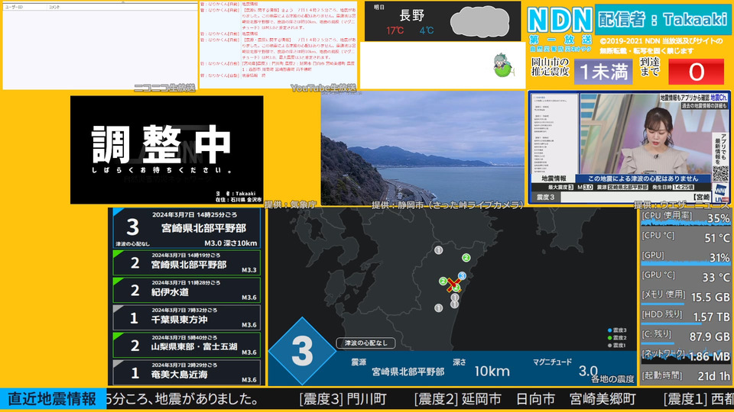Click the 提供:気象庁 credit
Screen dimensions: 734x412
click(292, 204)
